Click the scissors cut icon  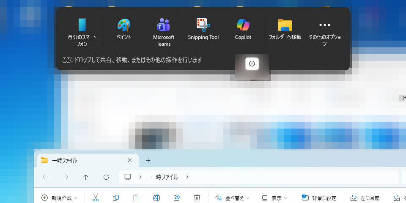click(x=95, y=198)
